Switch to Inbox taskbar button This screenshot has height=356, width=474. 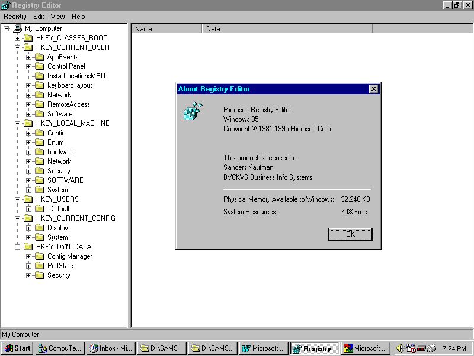[111, 348]
